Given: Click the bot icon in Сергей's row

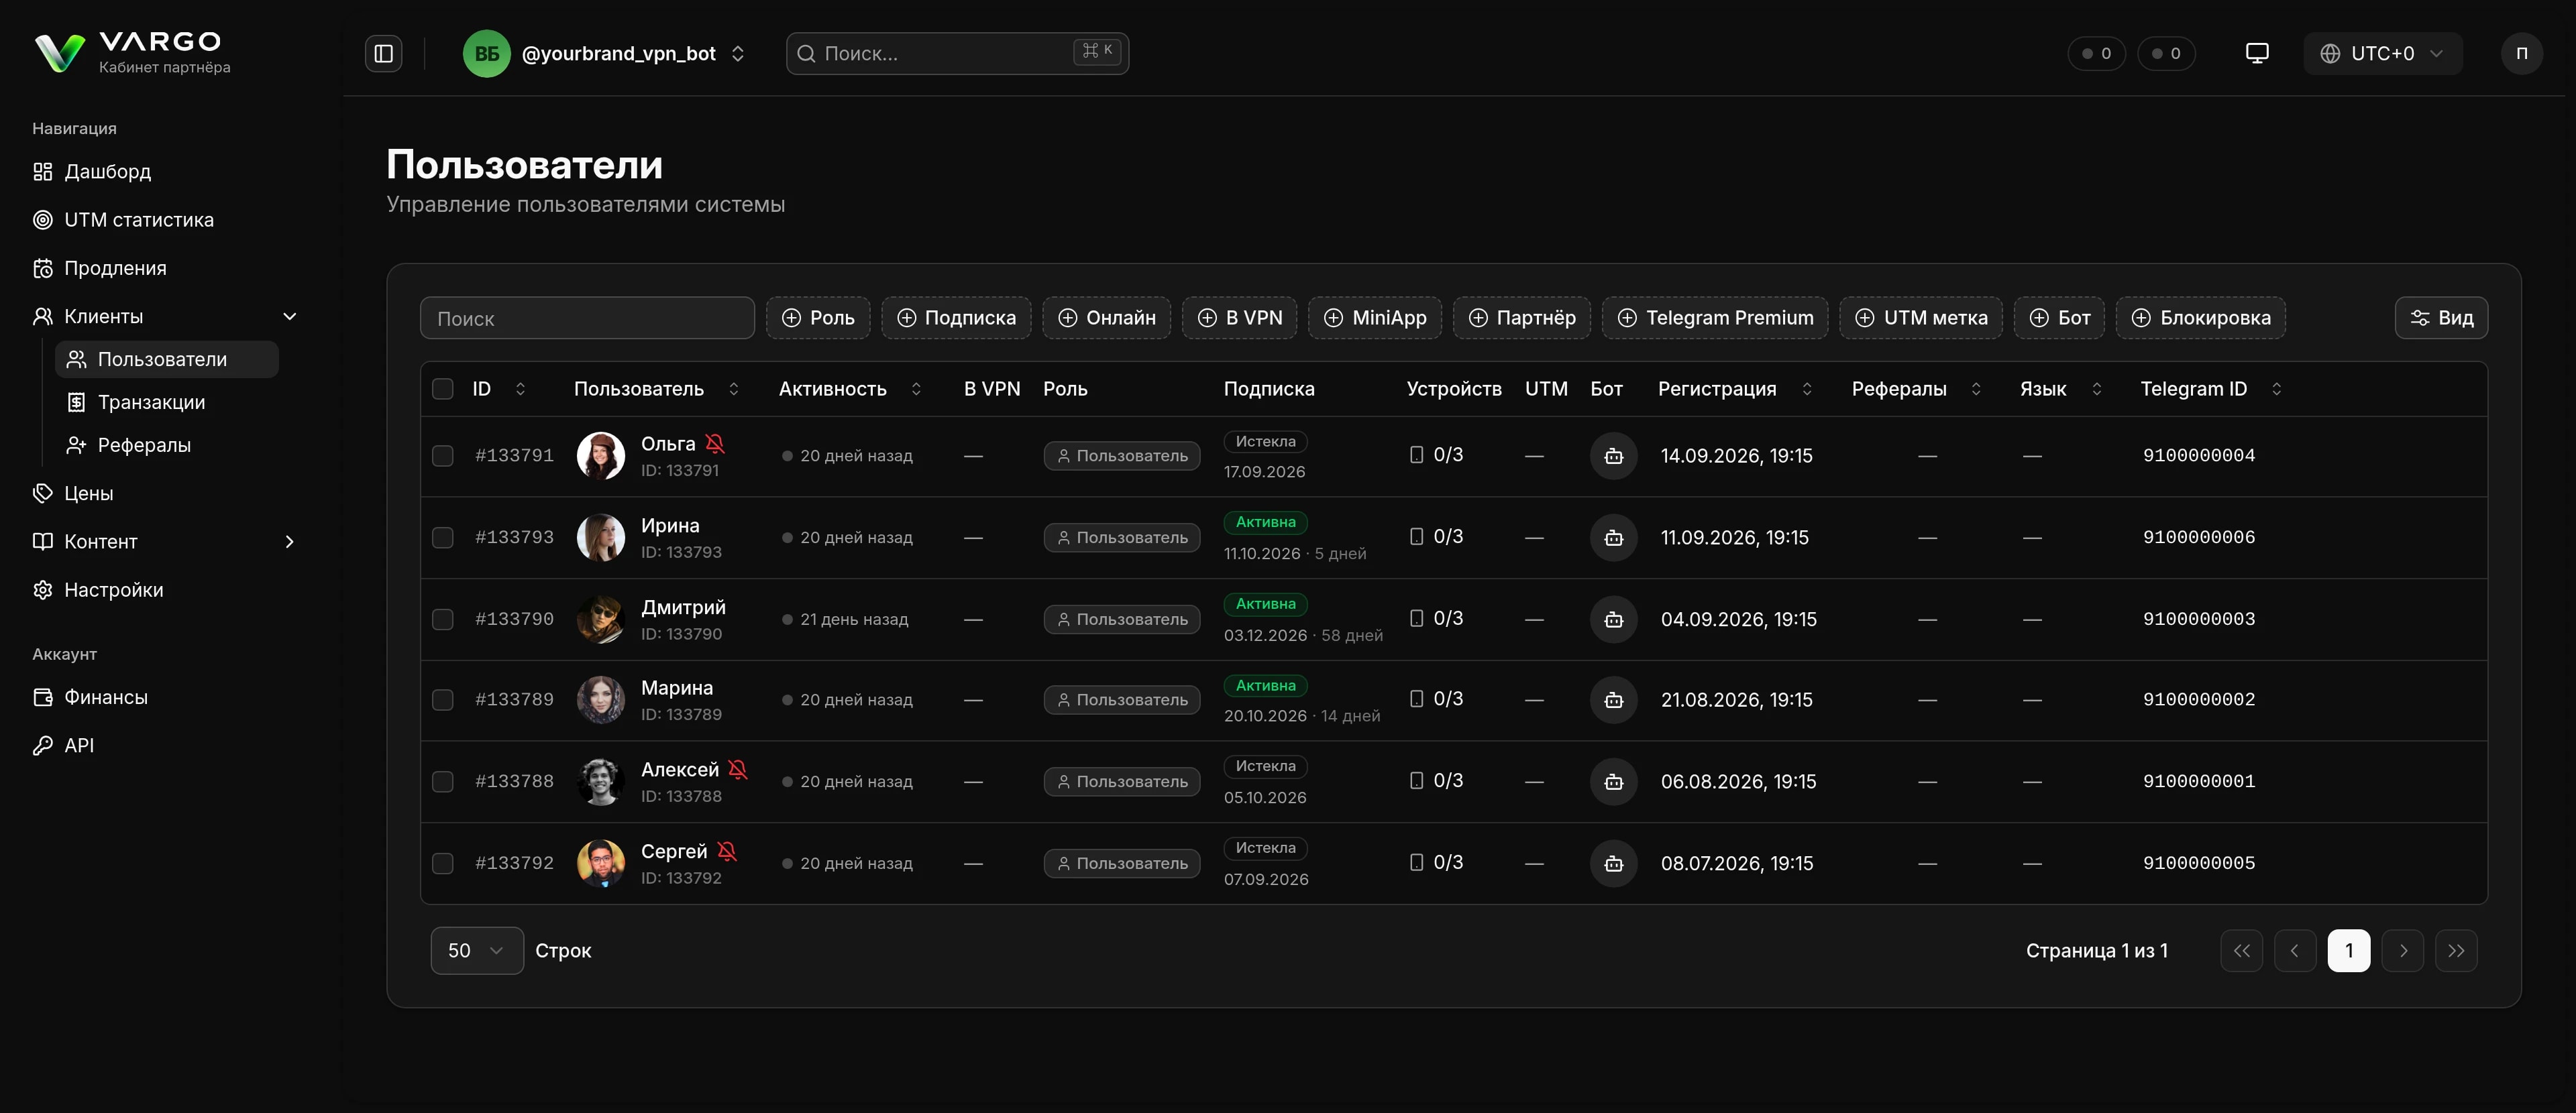Looking at the screenshot, I should tap(1613, 863).
